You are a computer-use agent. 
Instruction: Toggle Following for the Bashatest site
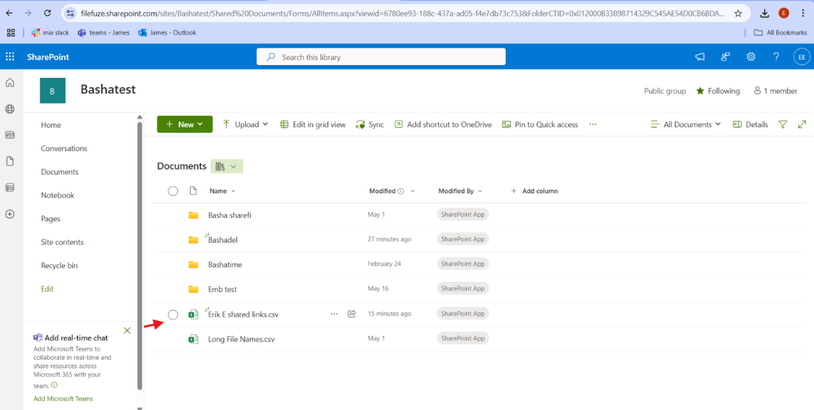click(x=718, y=91)
